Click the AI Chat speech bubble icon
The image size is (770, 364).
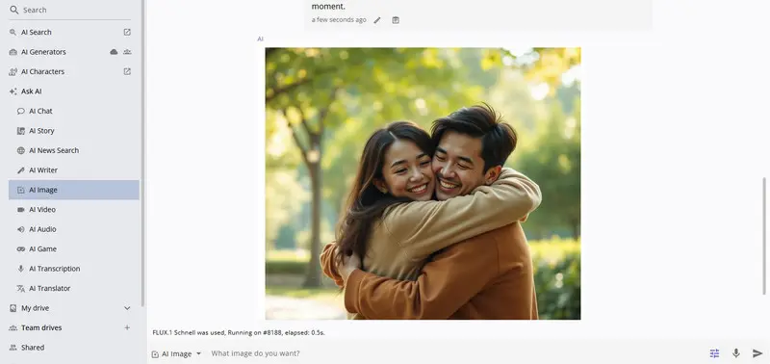[x=20, y=111]
